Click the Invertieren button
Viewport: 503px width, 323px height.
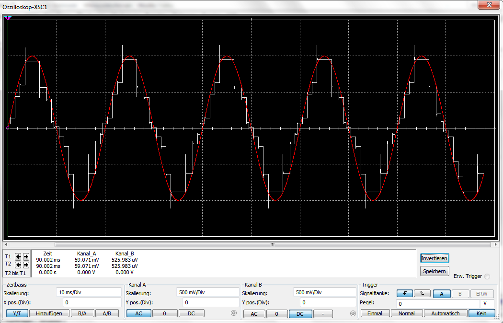434,258
